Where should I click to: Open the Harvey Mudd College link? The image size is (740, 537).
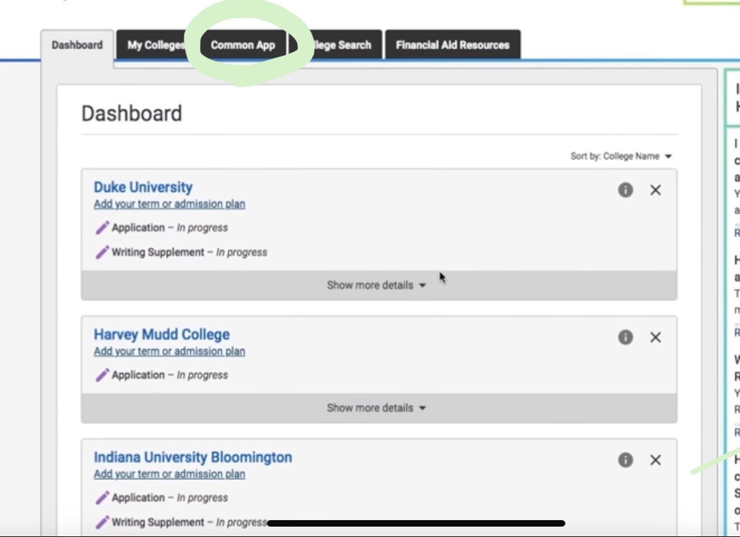(x=162, y=334)
